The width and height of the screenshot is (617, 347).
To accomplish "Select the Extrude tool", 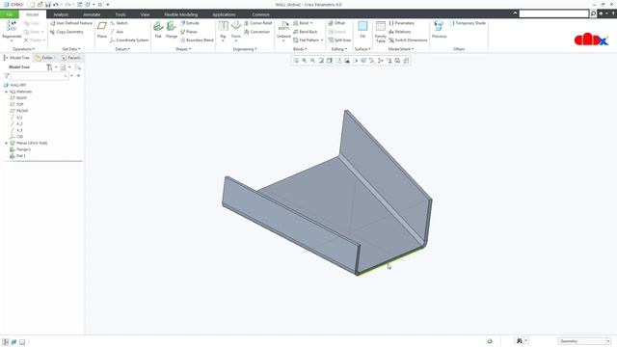I will (190, 23).
